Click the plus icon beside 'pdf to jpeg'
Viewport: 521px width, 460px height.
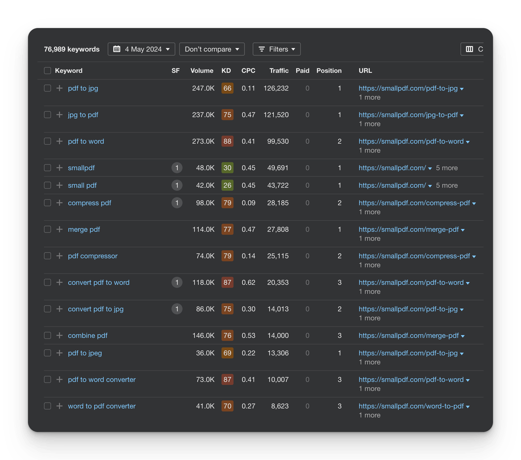point(59,353)
